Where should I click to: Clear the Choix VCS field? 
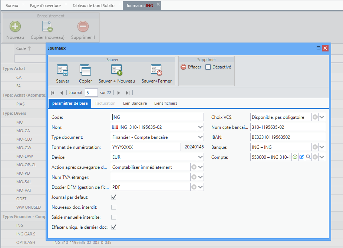click(x=315, y=117)
